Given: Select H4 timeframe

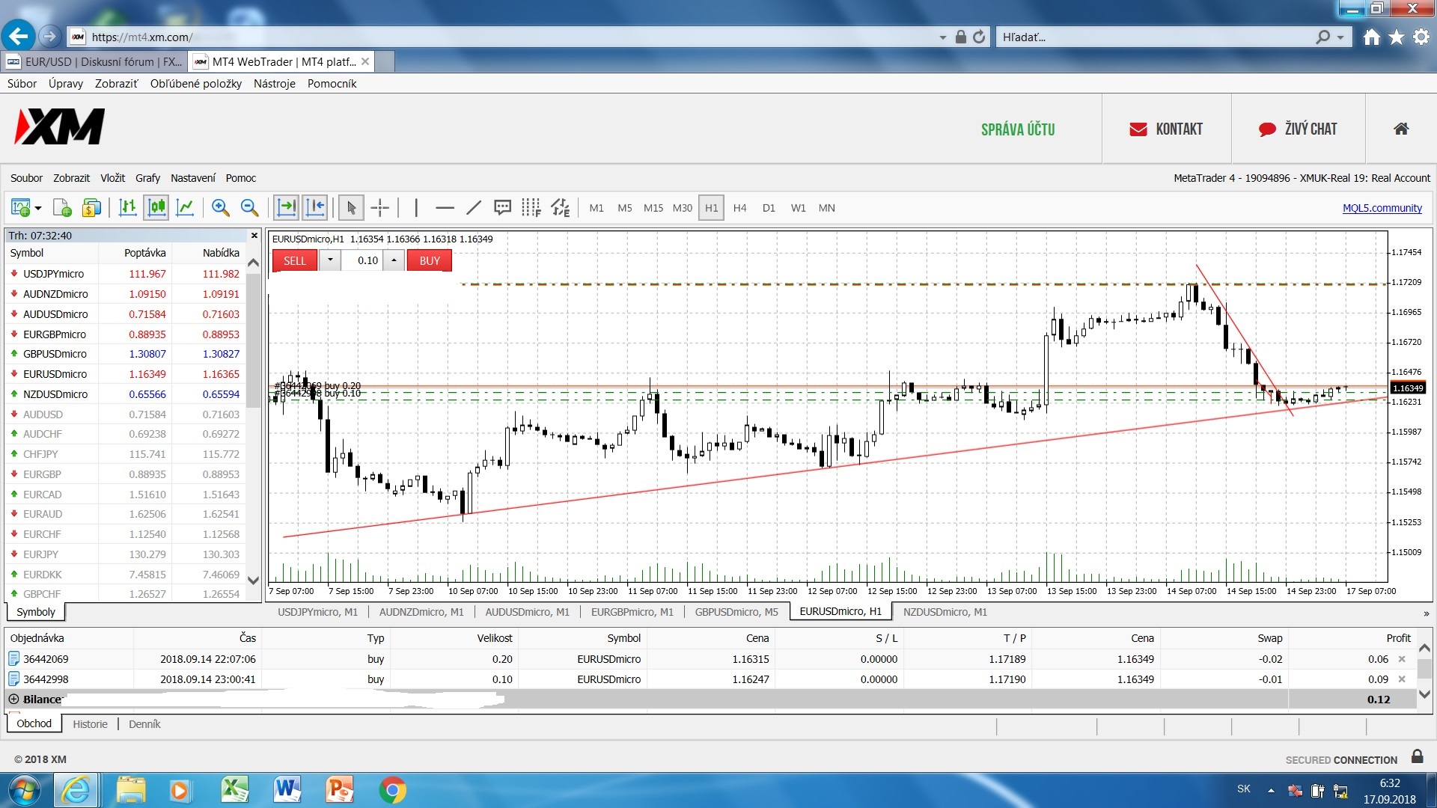Looking at the screenshot, I should 739,208.
